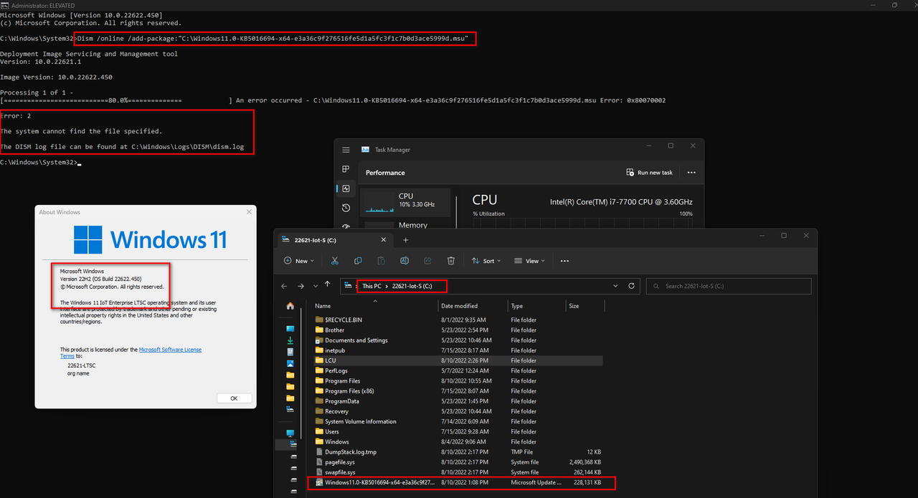Select the 22621-Iot-S (C:) Explorer tab

pos(336,240)
